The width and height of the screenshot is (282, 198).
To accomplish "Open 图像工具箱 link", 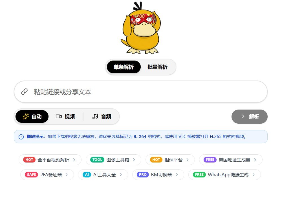I will pos(113,160).
